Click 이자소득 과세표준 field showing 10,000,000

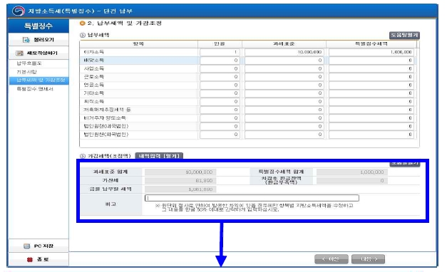284,52
